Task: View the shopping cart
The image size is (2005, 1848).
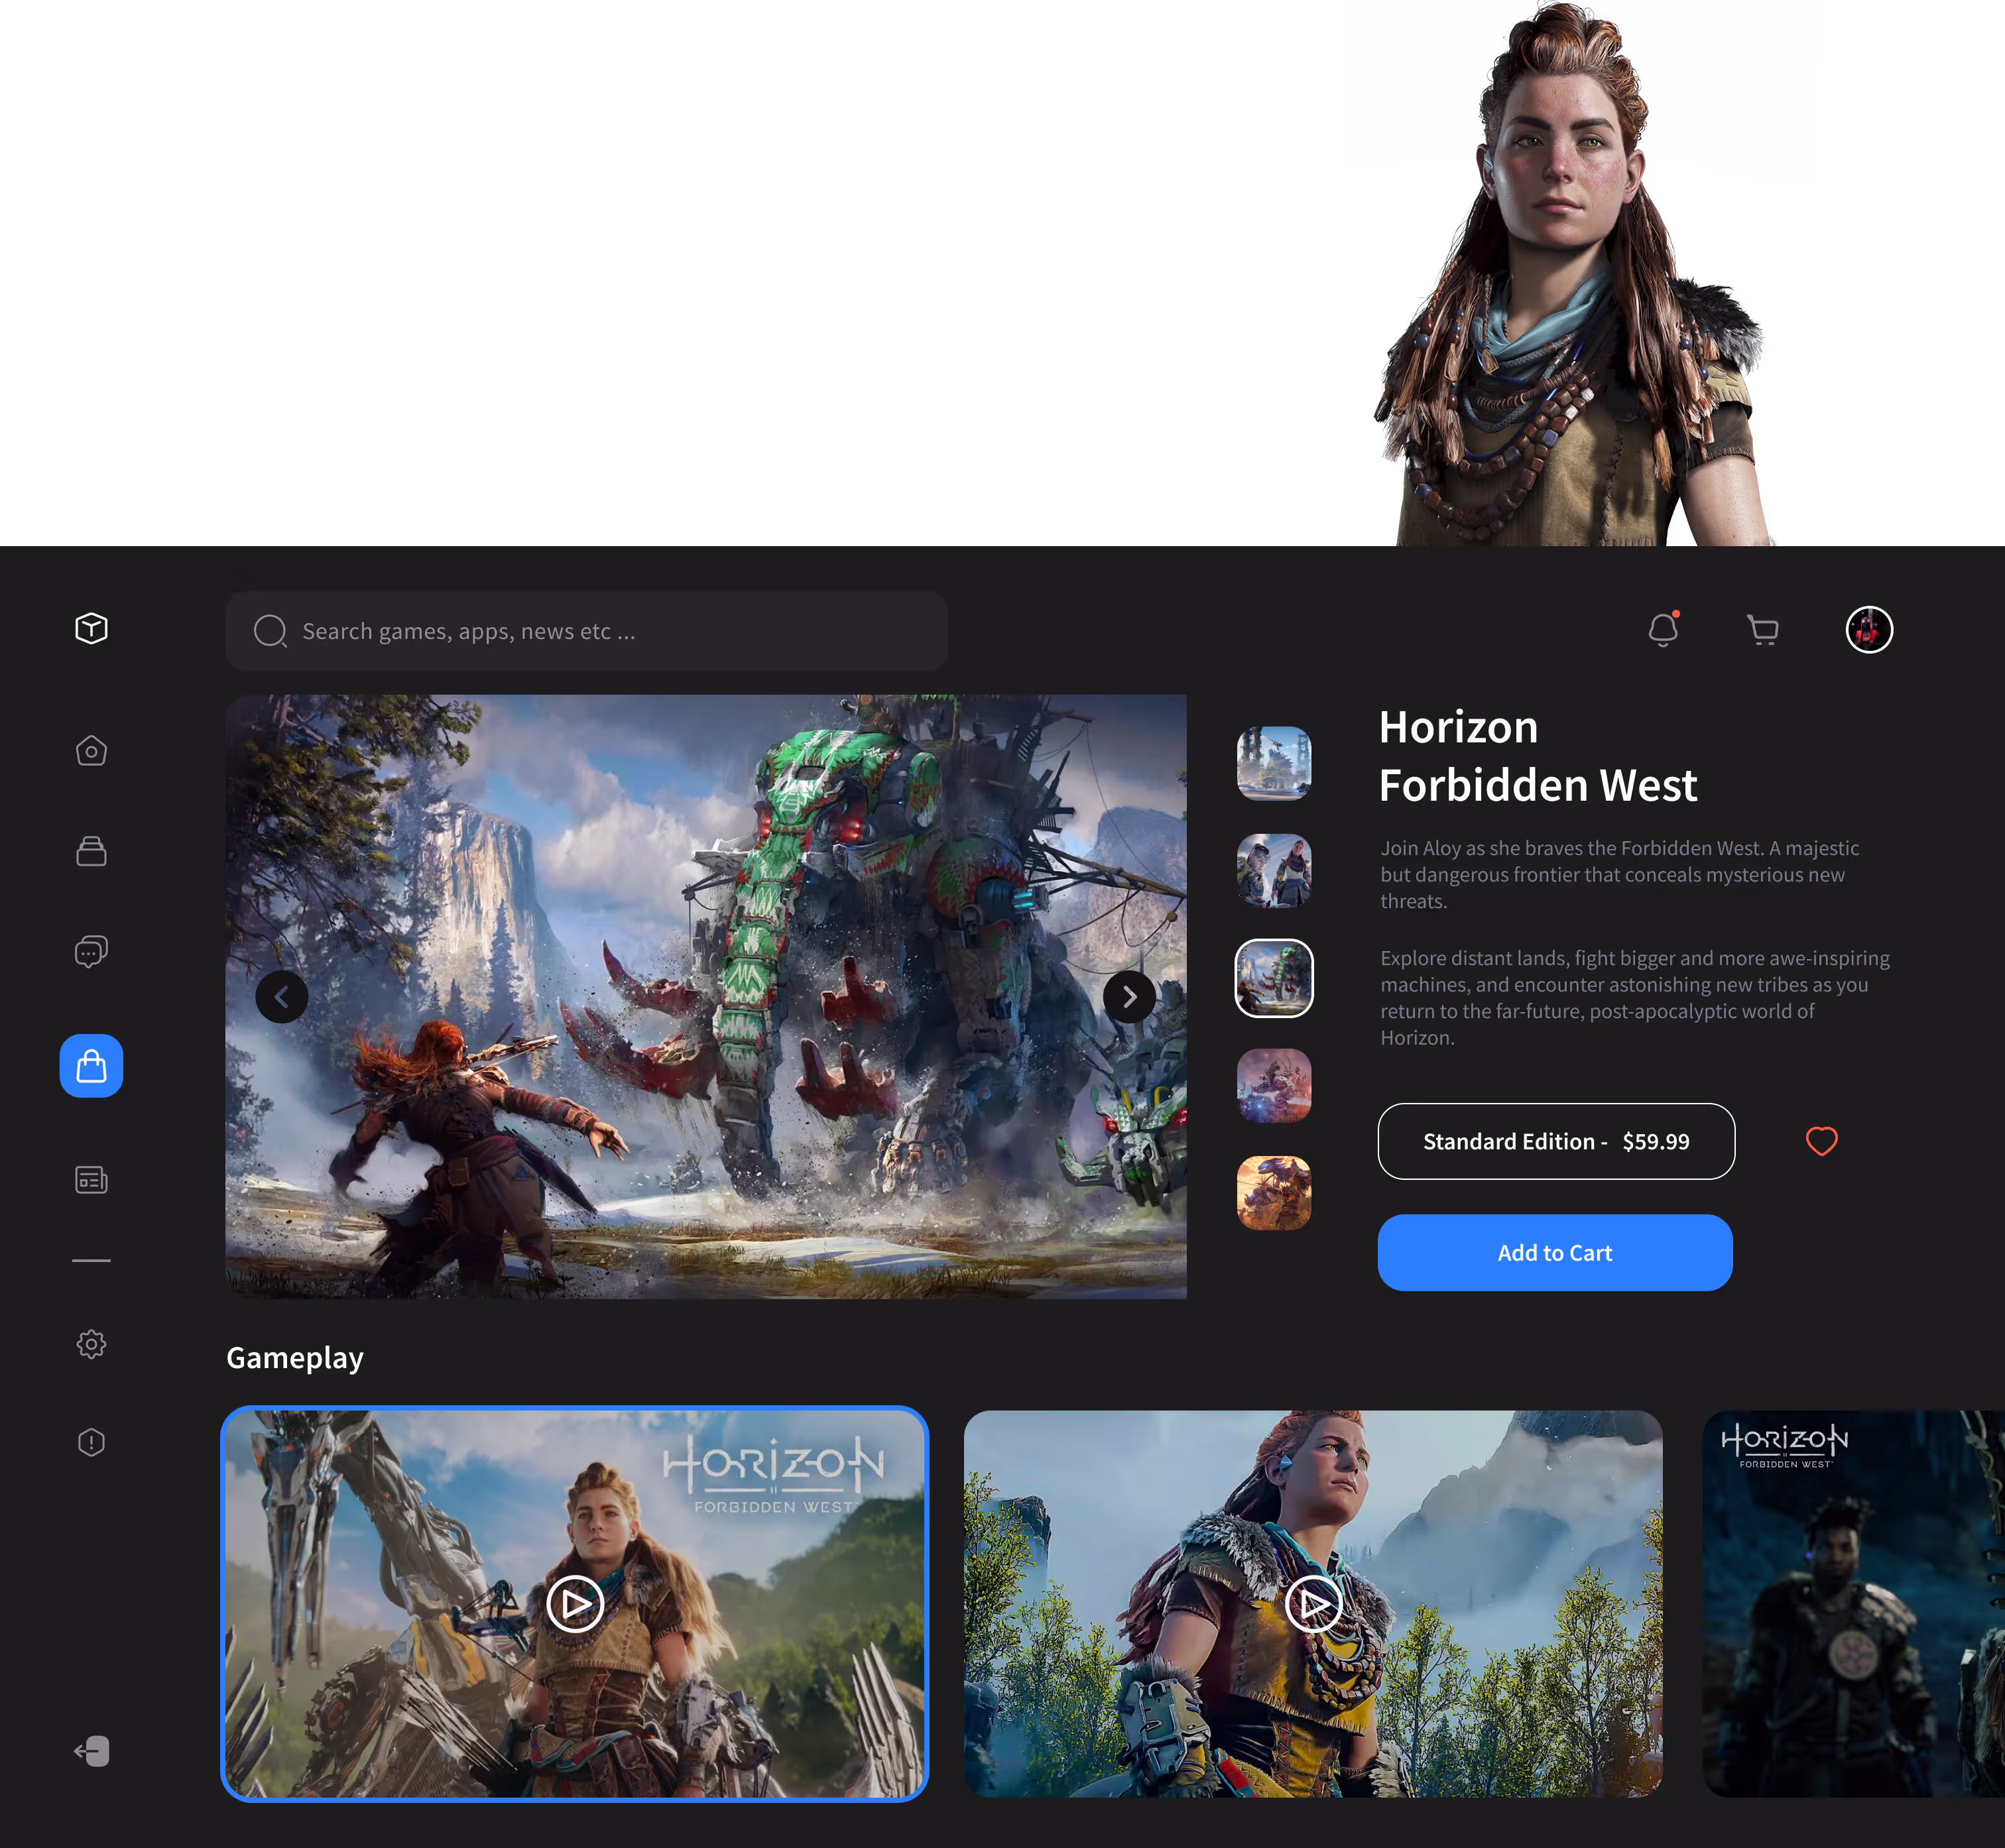Action: [x=1763, y=630]
